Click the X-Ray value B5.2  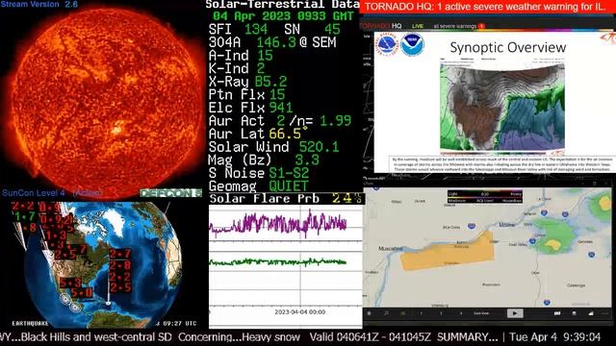[271, 81]
